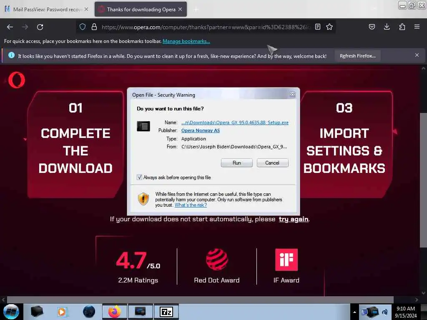The width and height of the screenshot is (427, 320).
Task: Close the Security Warning dialog with X
Action: 292,95
